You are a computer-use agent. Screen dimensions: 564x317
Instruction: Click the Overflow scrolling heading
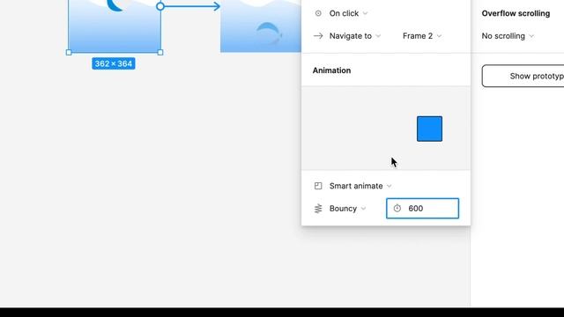coord(516,13)
